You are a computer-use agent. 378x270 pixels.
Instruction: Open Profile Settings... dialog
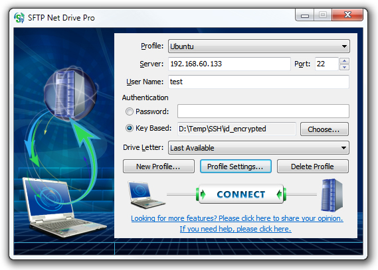236,167
